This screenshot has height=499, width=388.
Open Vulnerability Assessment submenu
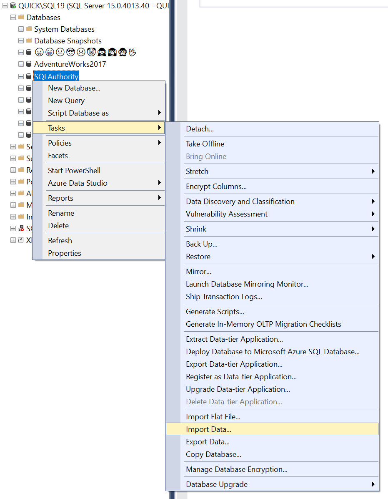pyautogui.click(x=272, y=214)
